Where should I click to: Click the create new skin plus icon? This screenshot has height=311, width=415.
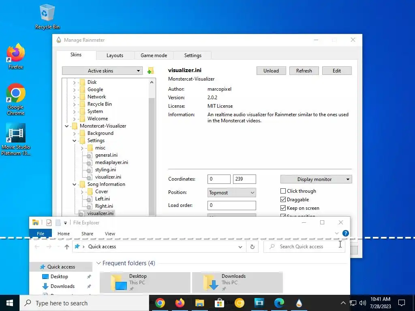(150, 70)
